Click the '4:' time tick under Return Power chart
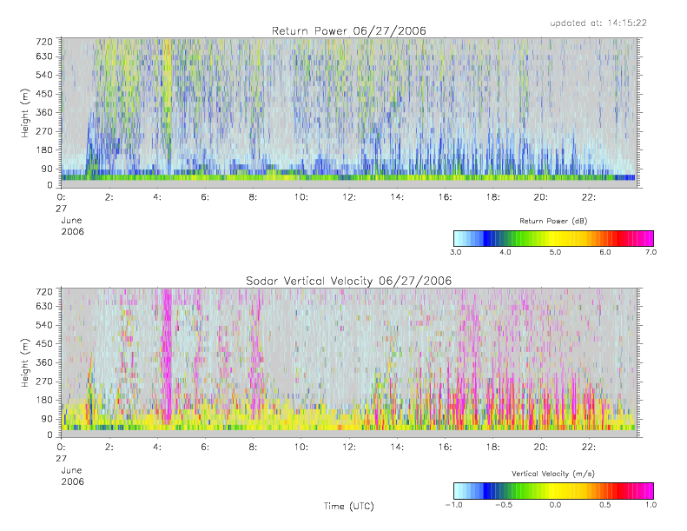The height and width of the screenshot is (531, 687). pyautogui.click(x=157, y=197)
